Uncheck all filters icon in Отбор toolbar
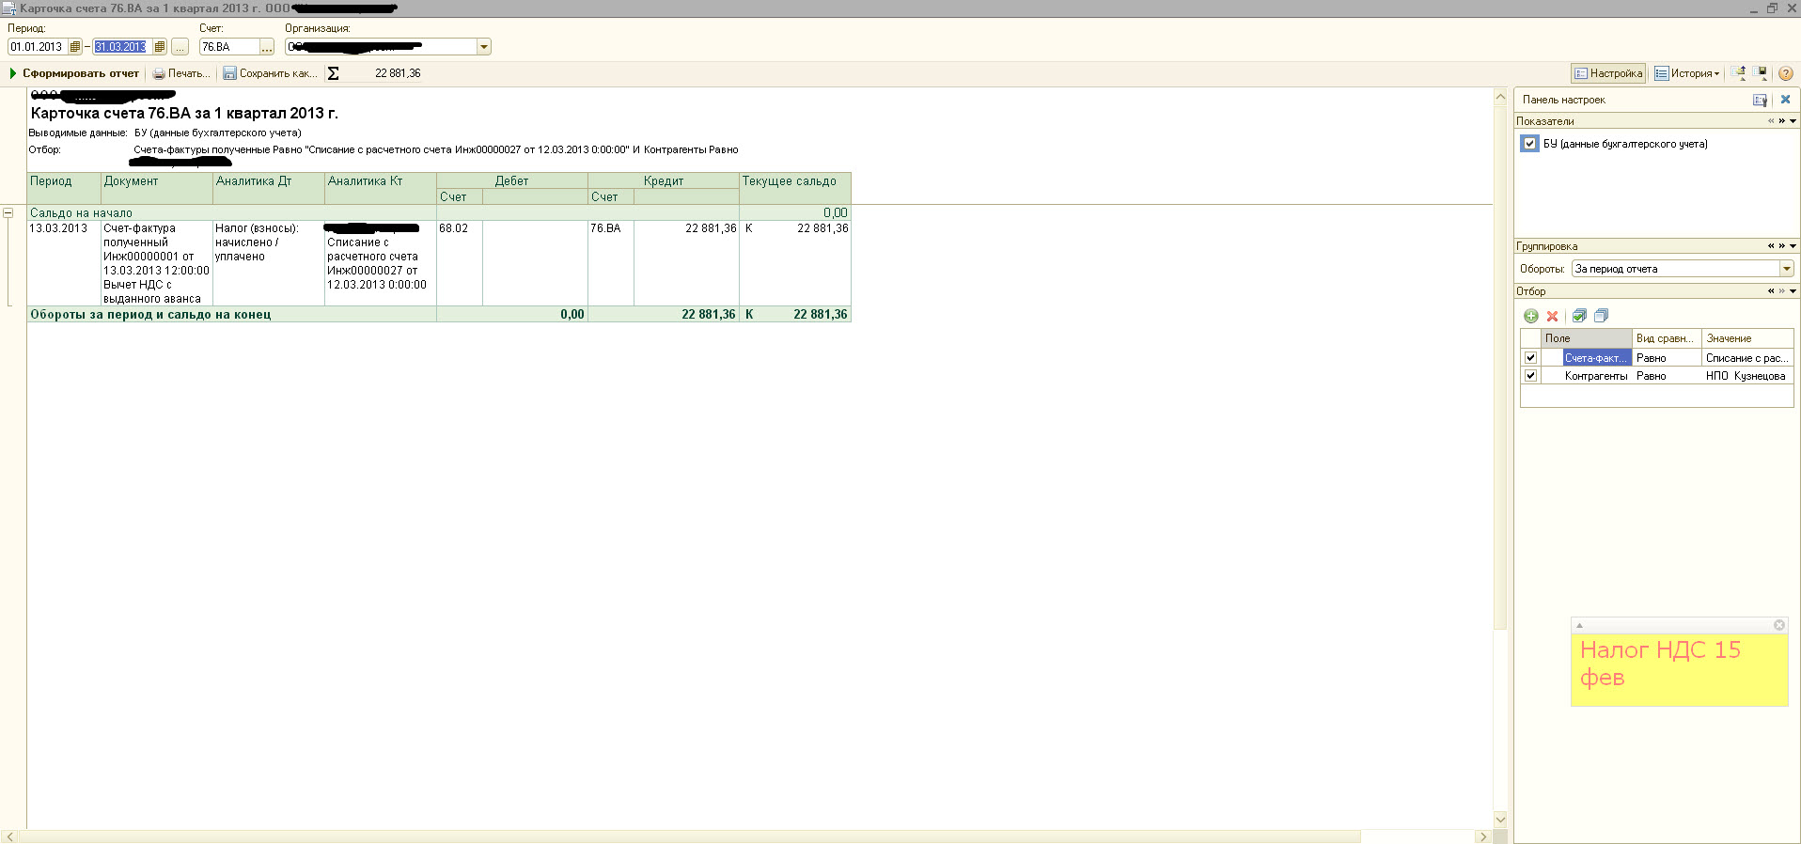The image size is (1801, 844). coord(1601,316)
